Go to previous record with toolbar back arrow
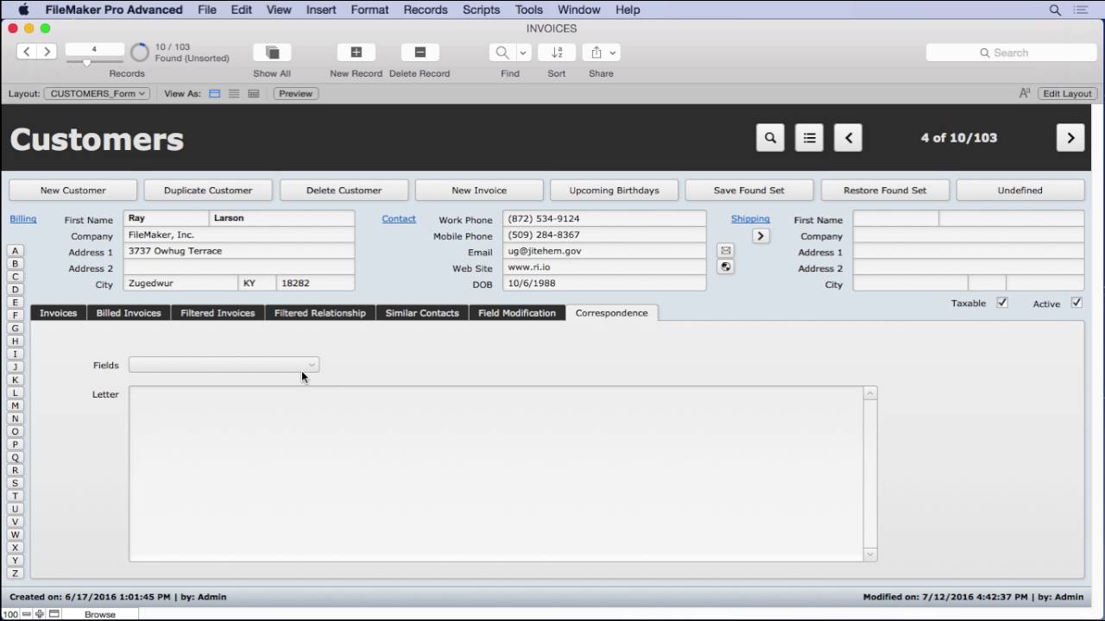The height and width of the screenshot is (621, 1105). click(x=28, y=52)
